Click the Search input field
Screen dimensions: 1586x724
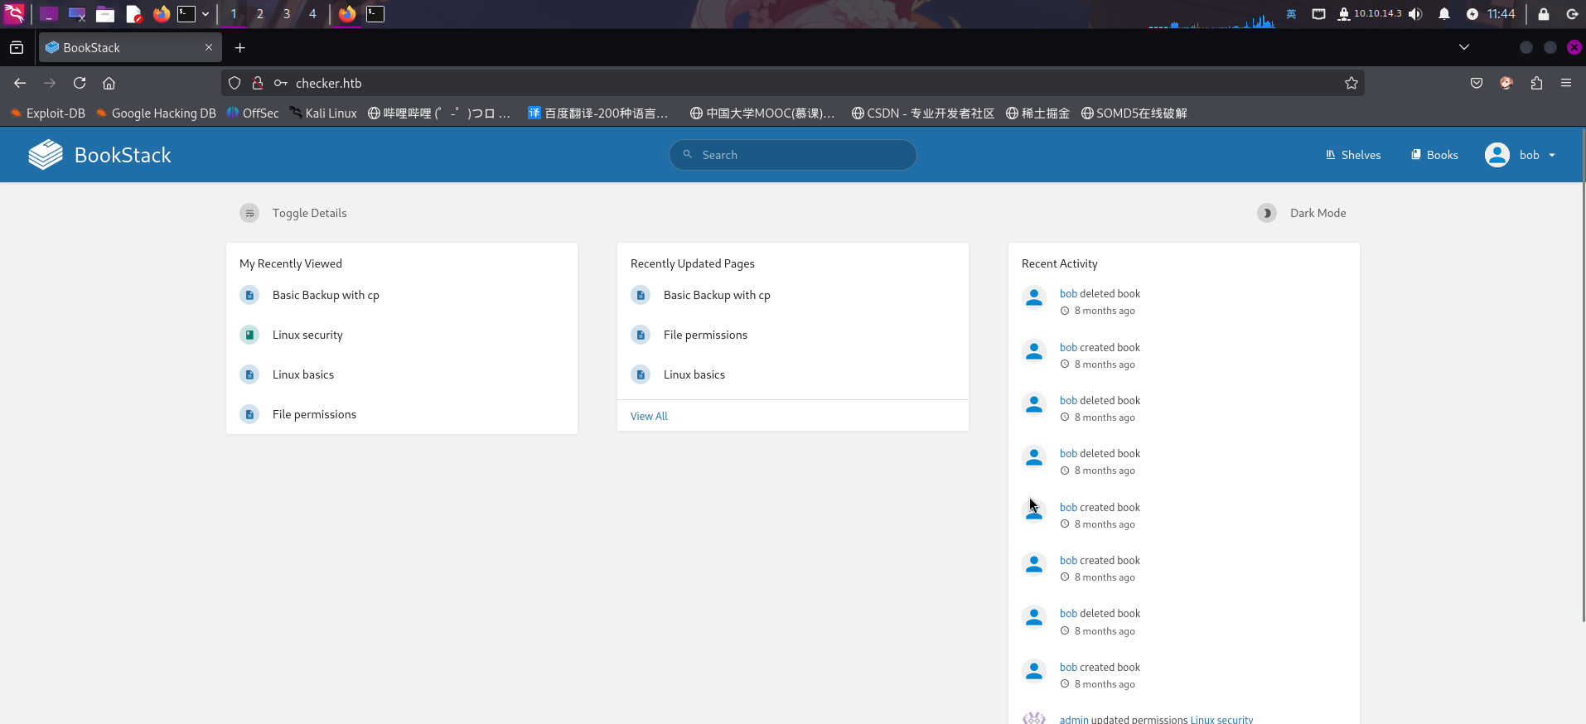point(793,155)
